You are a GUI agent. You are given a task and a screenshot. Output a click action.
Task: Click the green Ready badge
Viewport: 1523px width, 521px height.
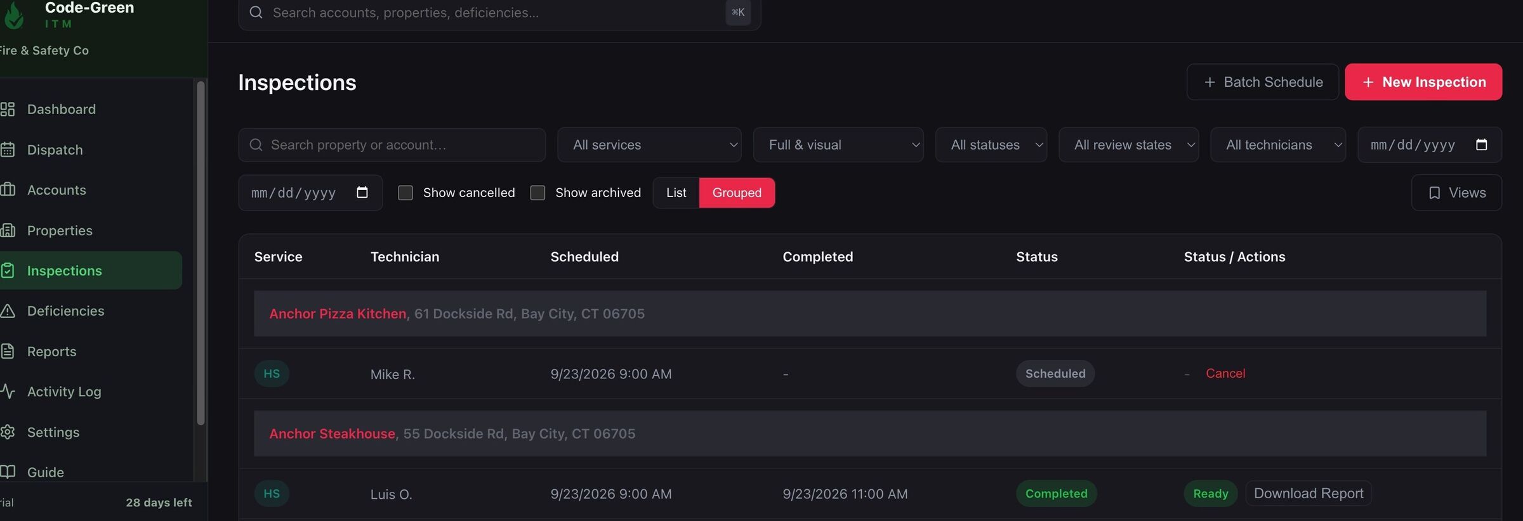[x=1210, y=493]
